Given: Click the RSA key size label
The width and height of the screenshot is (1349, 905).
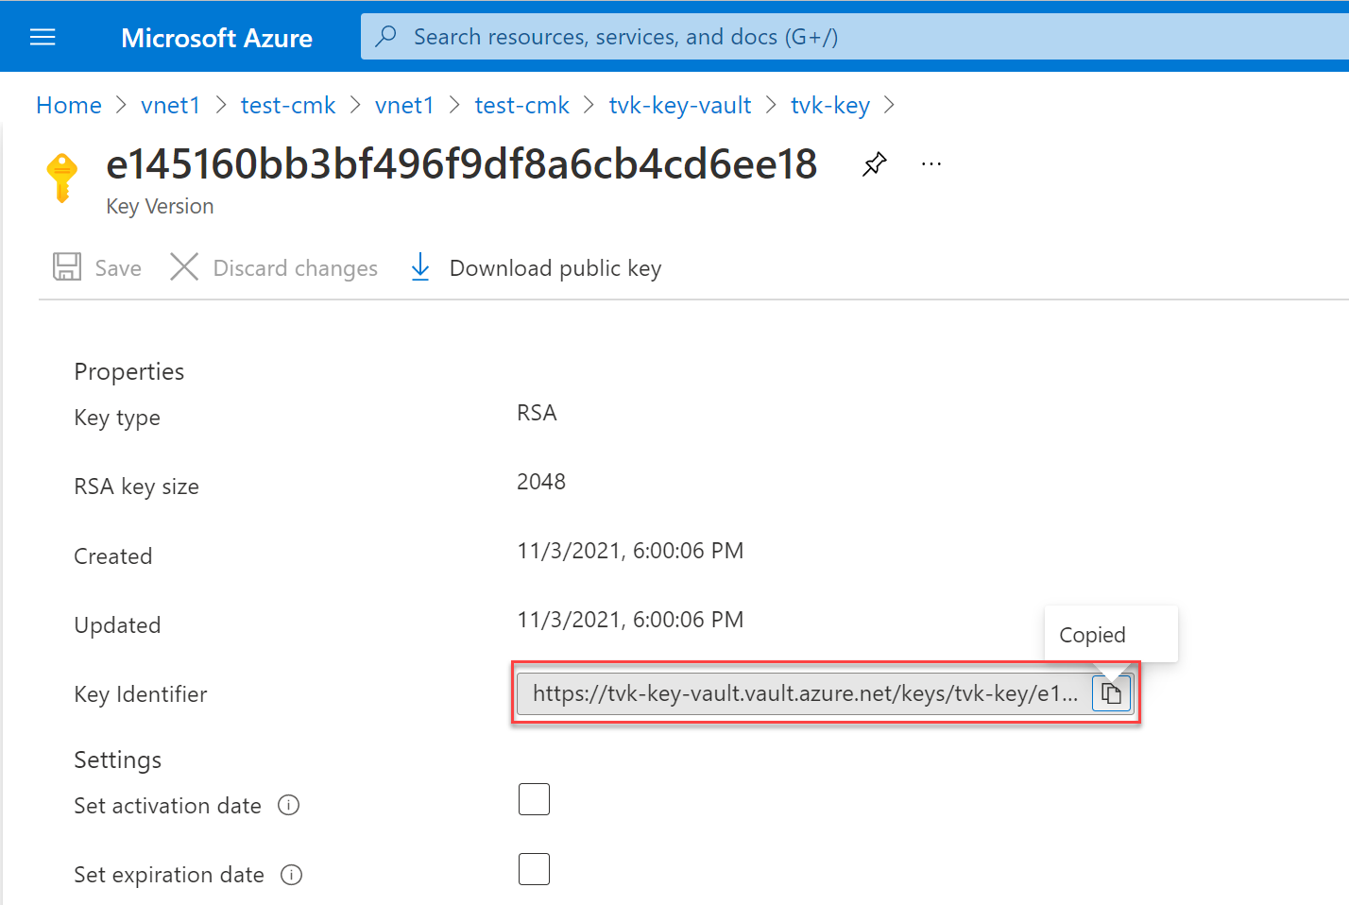Looking at the screenshot, I should click(x=137, y=487).
